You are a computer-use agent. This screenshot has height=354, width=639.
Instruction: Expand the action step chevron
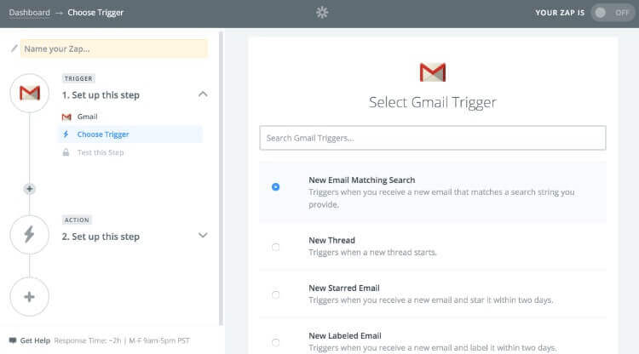click(x=203, y=236)
